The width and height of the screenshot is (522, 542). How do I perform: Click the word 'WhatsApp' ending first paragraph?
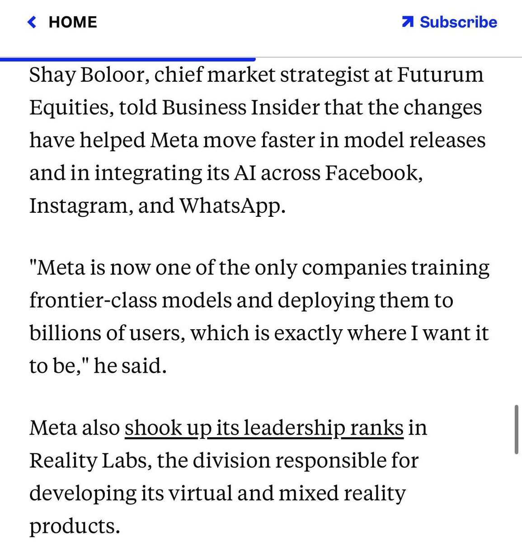coord(232,207)
